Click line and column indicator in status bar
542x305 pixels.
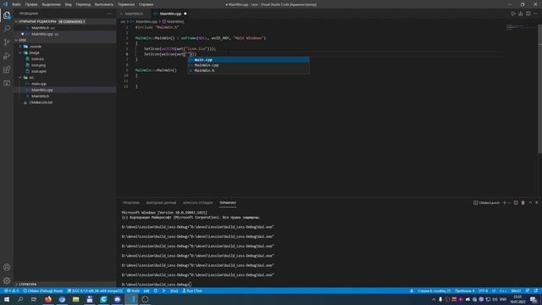coord(434,291)
